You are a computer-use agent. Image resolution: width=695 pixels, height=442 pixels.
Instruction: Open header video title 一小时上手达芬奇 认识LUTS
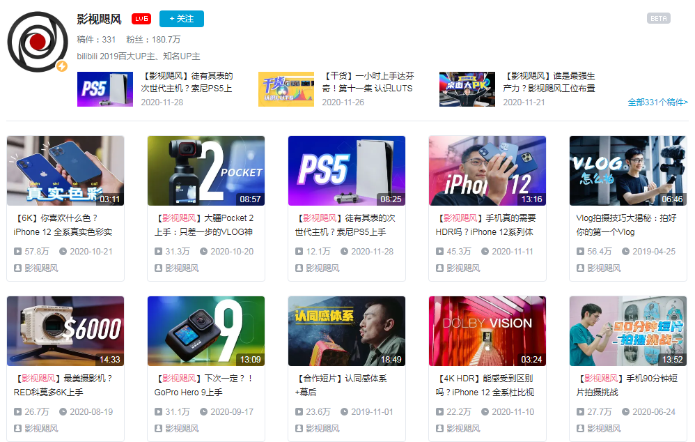pos(368,82)
